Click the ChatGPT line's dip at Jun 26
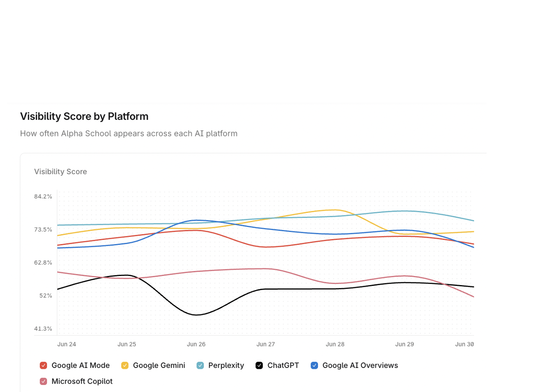 pyautogui.click(x=196, y=315)
